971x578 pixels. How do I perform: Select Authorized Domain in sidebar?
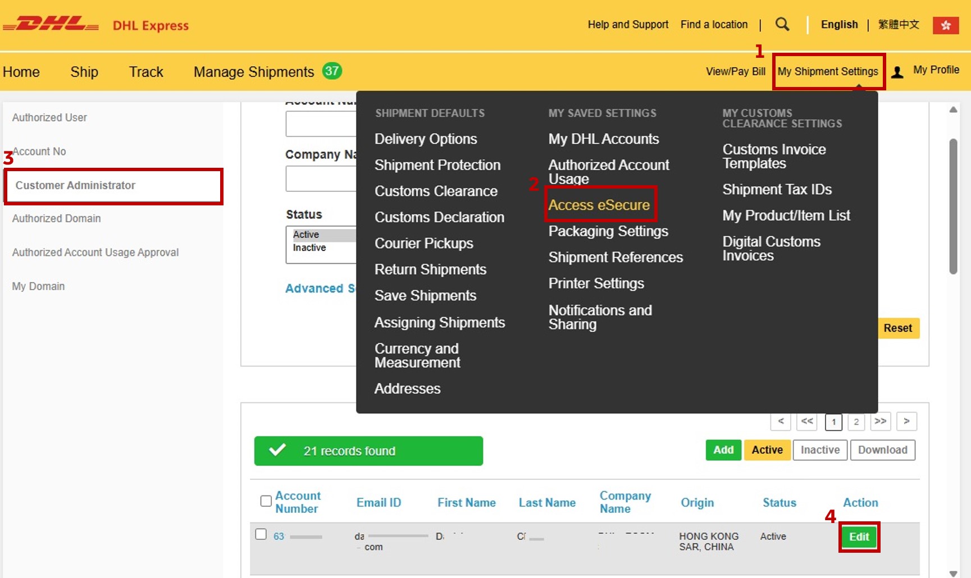click(x=56, y=218)
